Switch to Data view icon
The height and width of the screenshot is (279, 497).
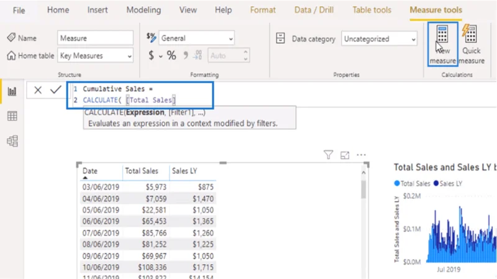click(12, 116)
